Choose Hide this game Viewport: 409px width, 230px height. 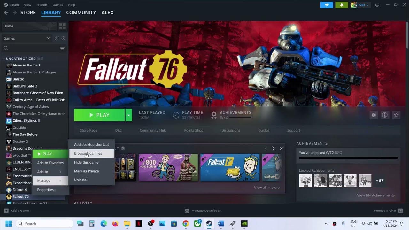click(x=91, y=162)
